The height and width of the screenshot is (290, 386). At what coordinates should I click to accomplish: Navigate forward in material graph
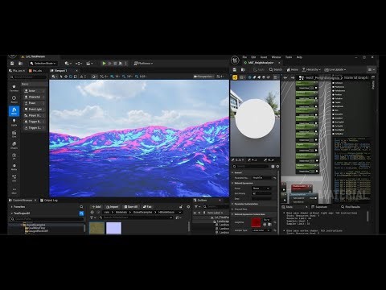pyautogui.click(x=293, y=77)
